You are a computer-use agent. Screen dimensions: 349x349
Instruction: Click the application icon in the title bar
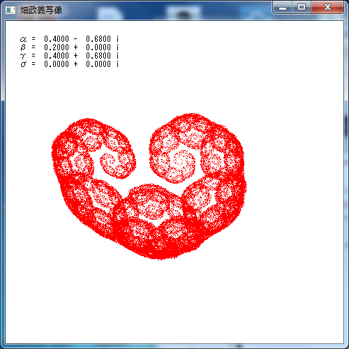[x=10, y=10]
